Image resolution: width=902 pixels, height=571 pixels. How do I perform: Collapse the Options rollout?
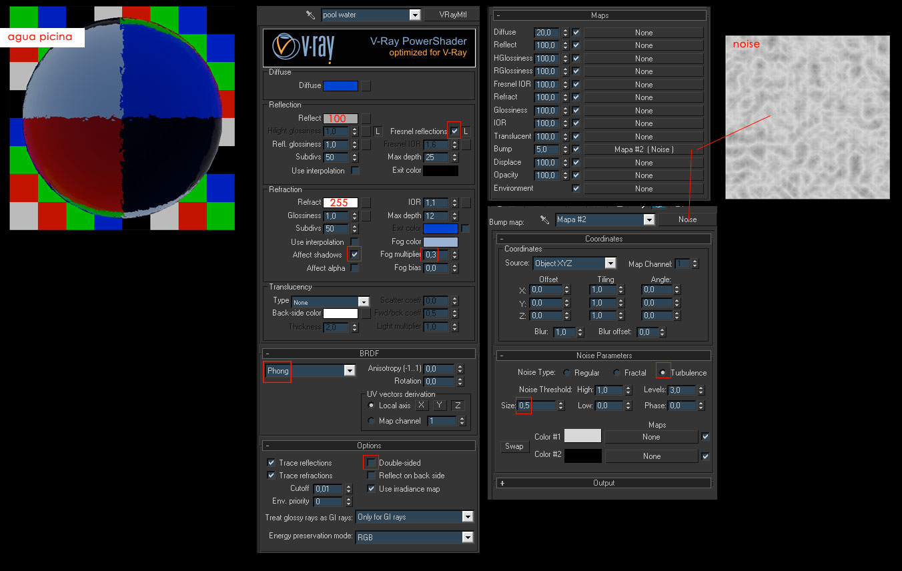[368, 446]
